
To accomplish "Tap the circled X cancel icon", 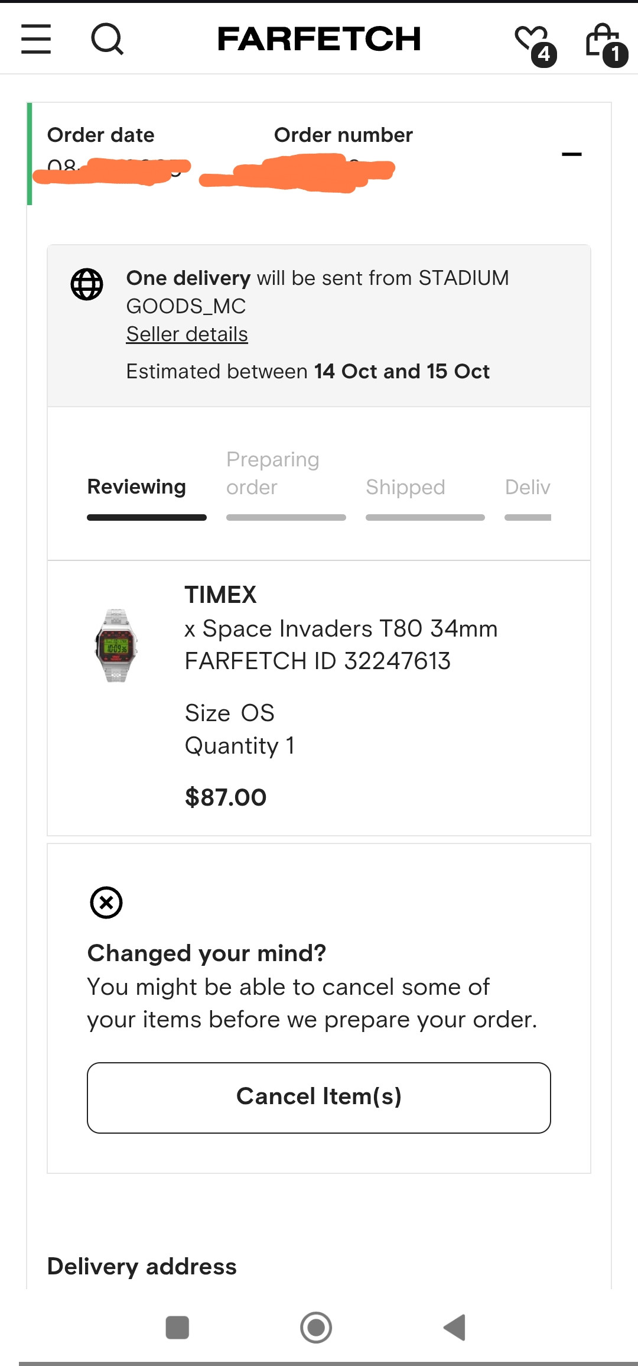I will coord(106,903).
